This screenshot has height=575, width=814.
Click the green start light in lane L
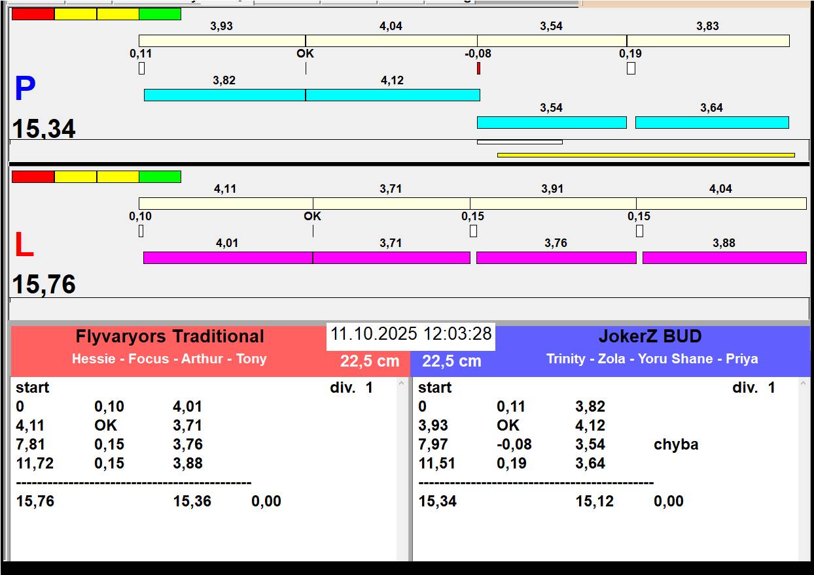click(x=160, y=177)
